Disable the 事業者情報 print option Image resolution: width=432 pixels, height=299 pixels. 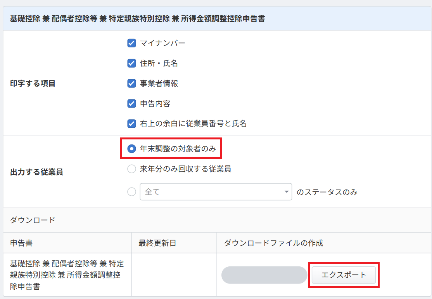(x=131, y=83)
